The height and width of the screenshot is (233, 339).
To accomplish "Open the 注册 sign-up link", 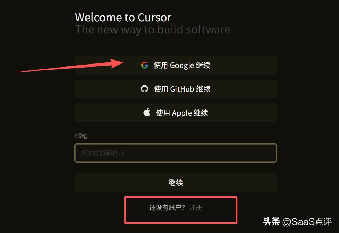I will pyautogui.click(x=196, y=208).
